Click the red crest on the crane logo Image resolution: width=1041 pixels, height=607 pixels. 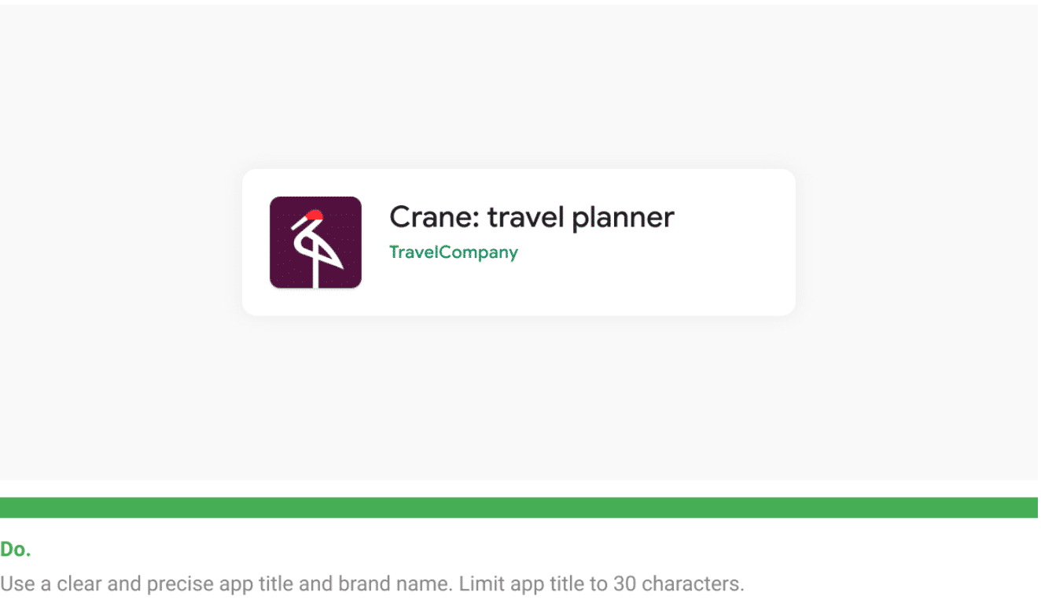point(314,214)
